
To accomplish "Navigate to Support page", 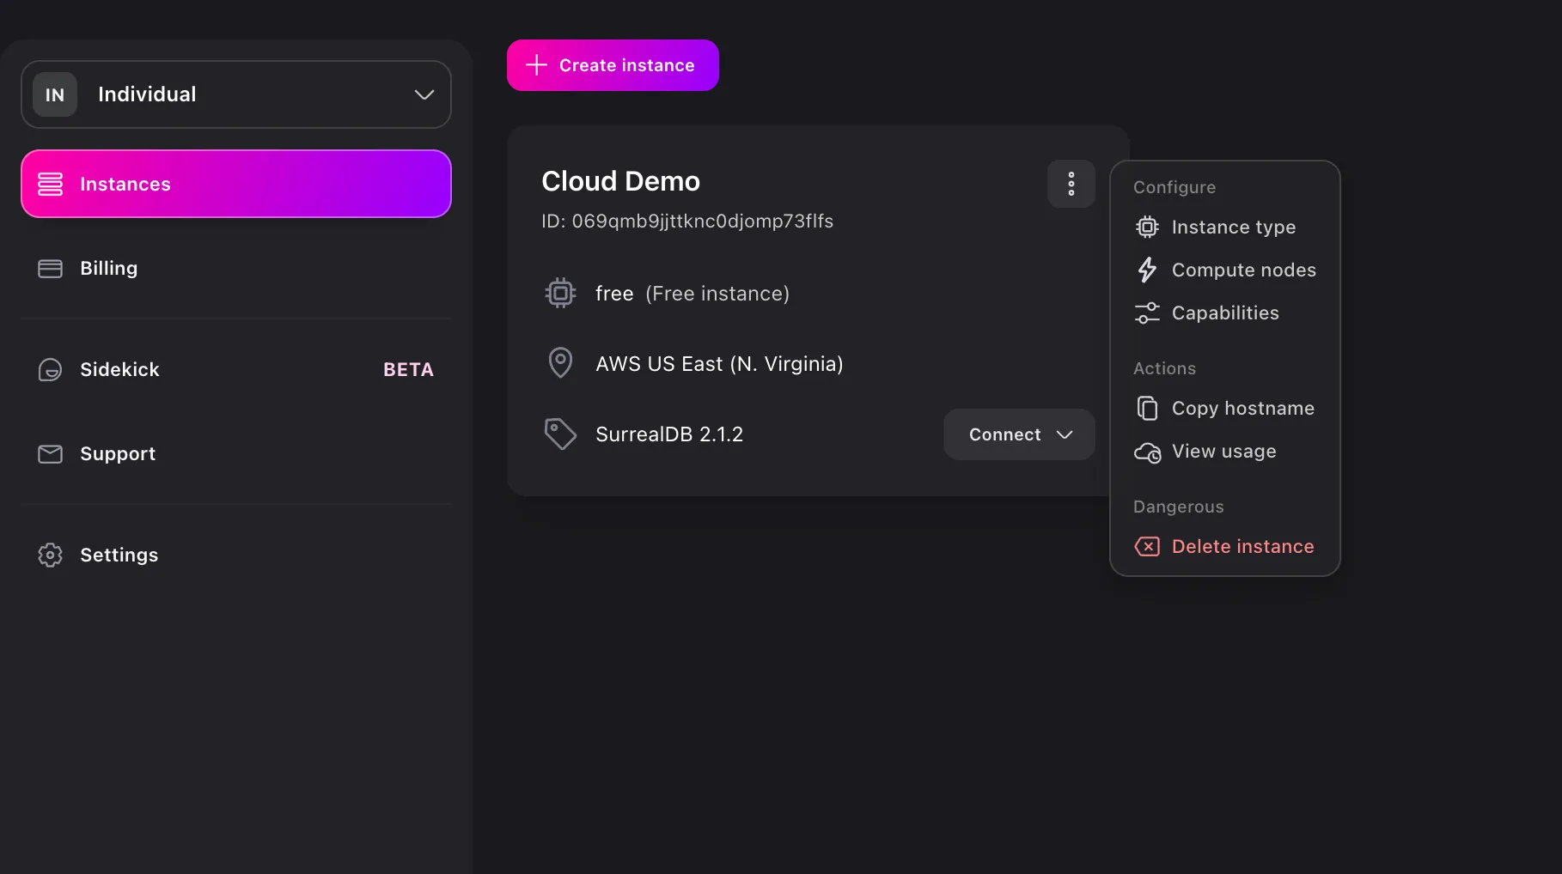I will 236,454.
